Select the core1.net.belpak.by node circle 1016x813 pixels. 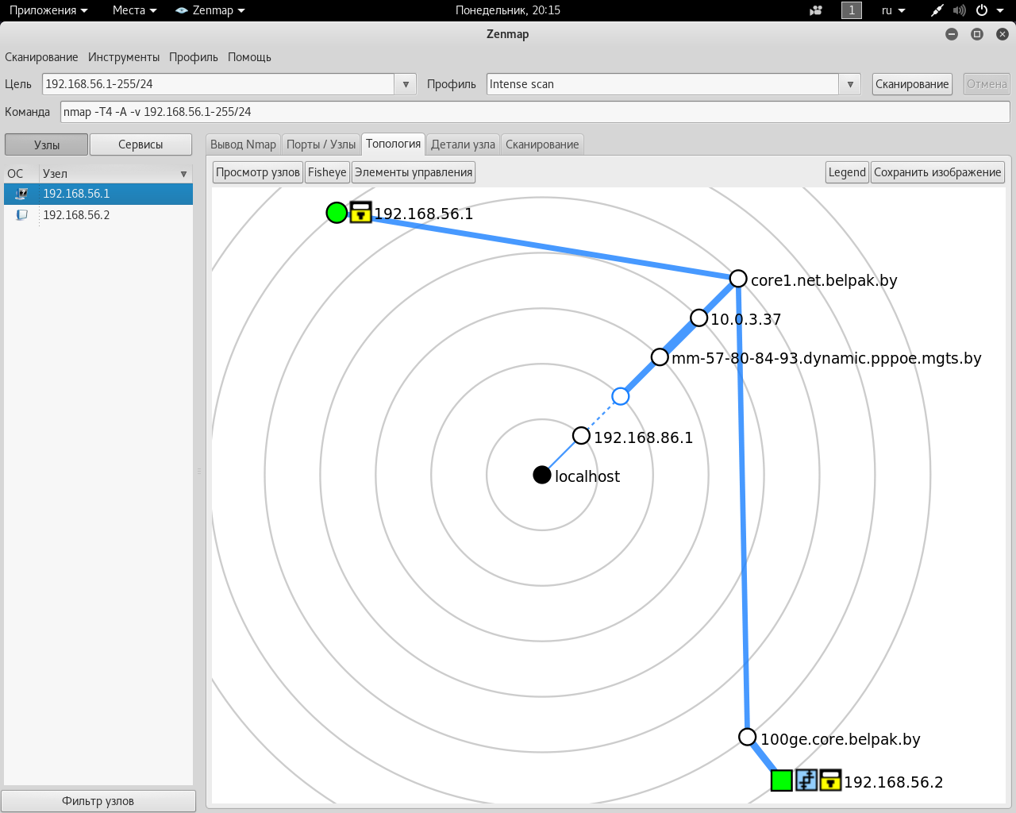click(x=738, y=279)
